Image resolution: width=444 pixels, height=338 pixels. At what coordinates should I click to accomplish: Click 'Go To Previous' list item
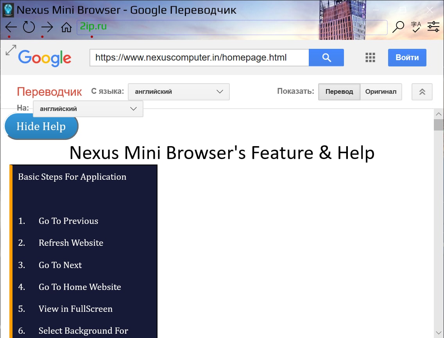click(68, 221)
